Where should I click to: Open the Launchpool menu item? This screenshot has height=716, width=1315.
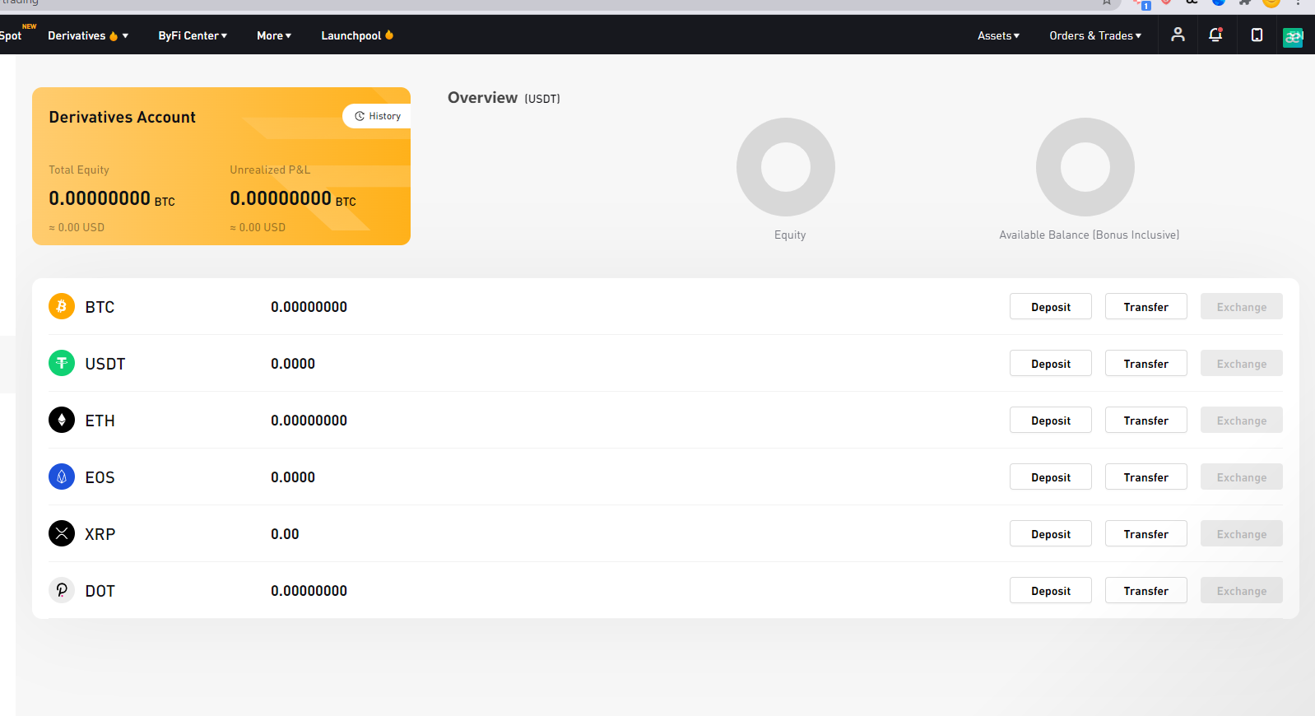pyautogui.click(x=357, y=35)
